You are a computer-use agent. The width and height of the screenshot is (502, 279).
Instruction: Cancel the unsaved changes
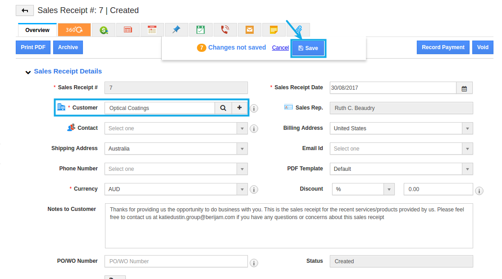[280, 48]
